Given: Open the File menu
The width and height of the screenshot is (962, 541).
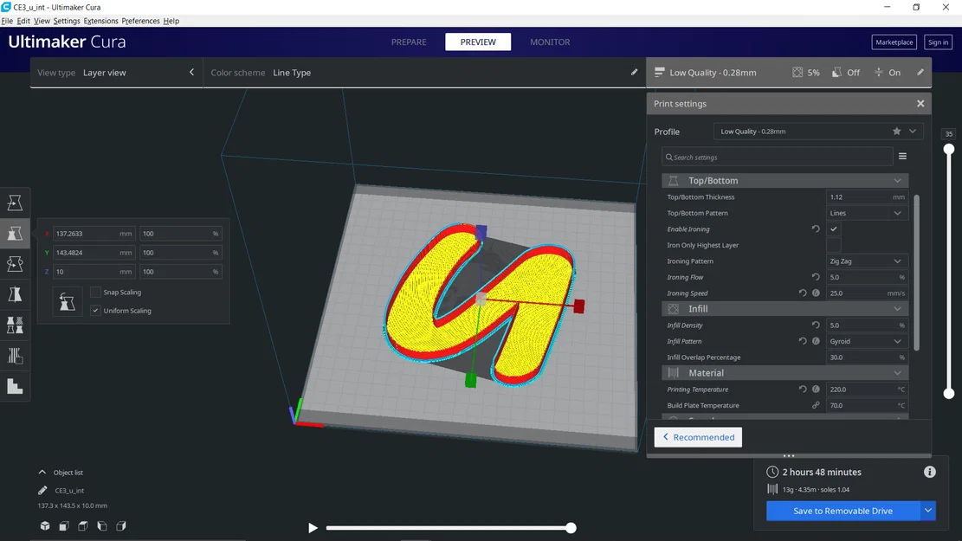Looking at the screenshot, I should tap(7, 21).
